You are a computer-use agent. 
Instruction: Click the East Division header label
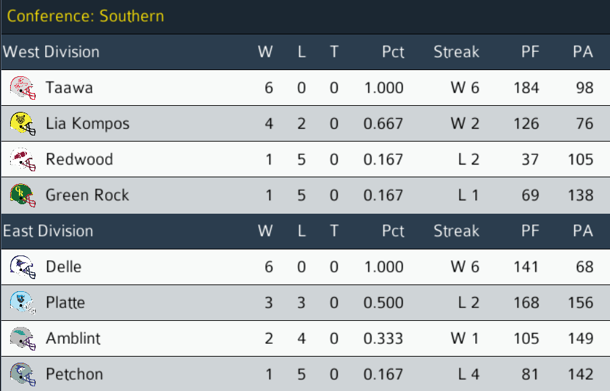click(48, 231)
